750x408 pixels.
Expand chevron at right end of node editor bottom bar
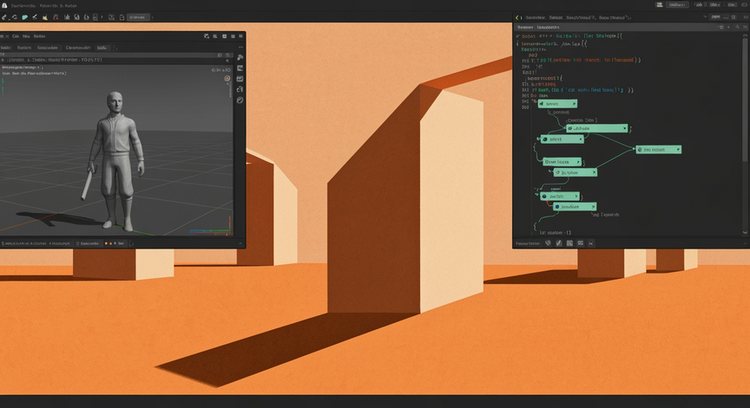point(745,243)
